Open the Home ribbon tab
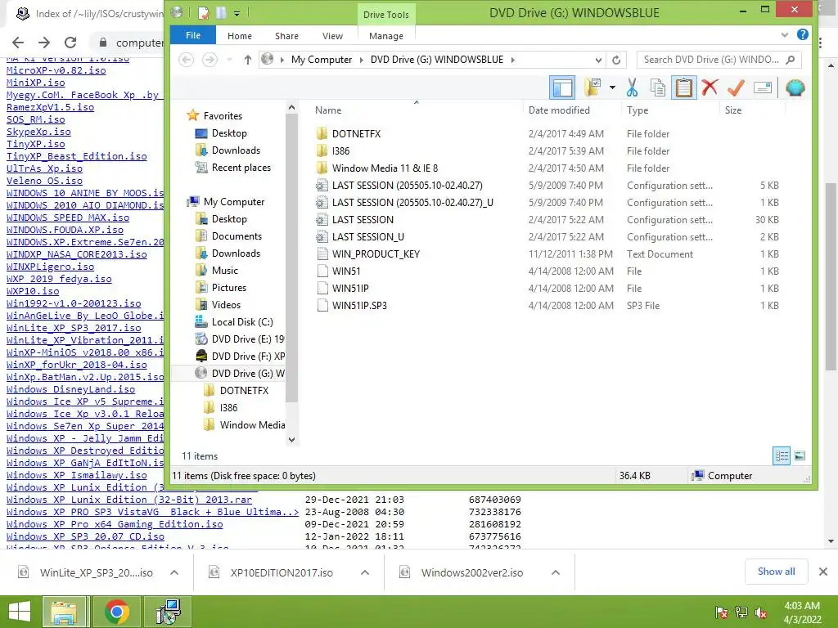 coord(240,36)
